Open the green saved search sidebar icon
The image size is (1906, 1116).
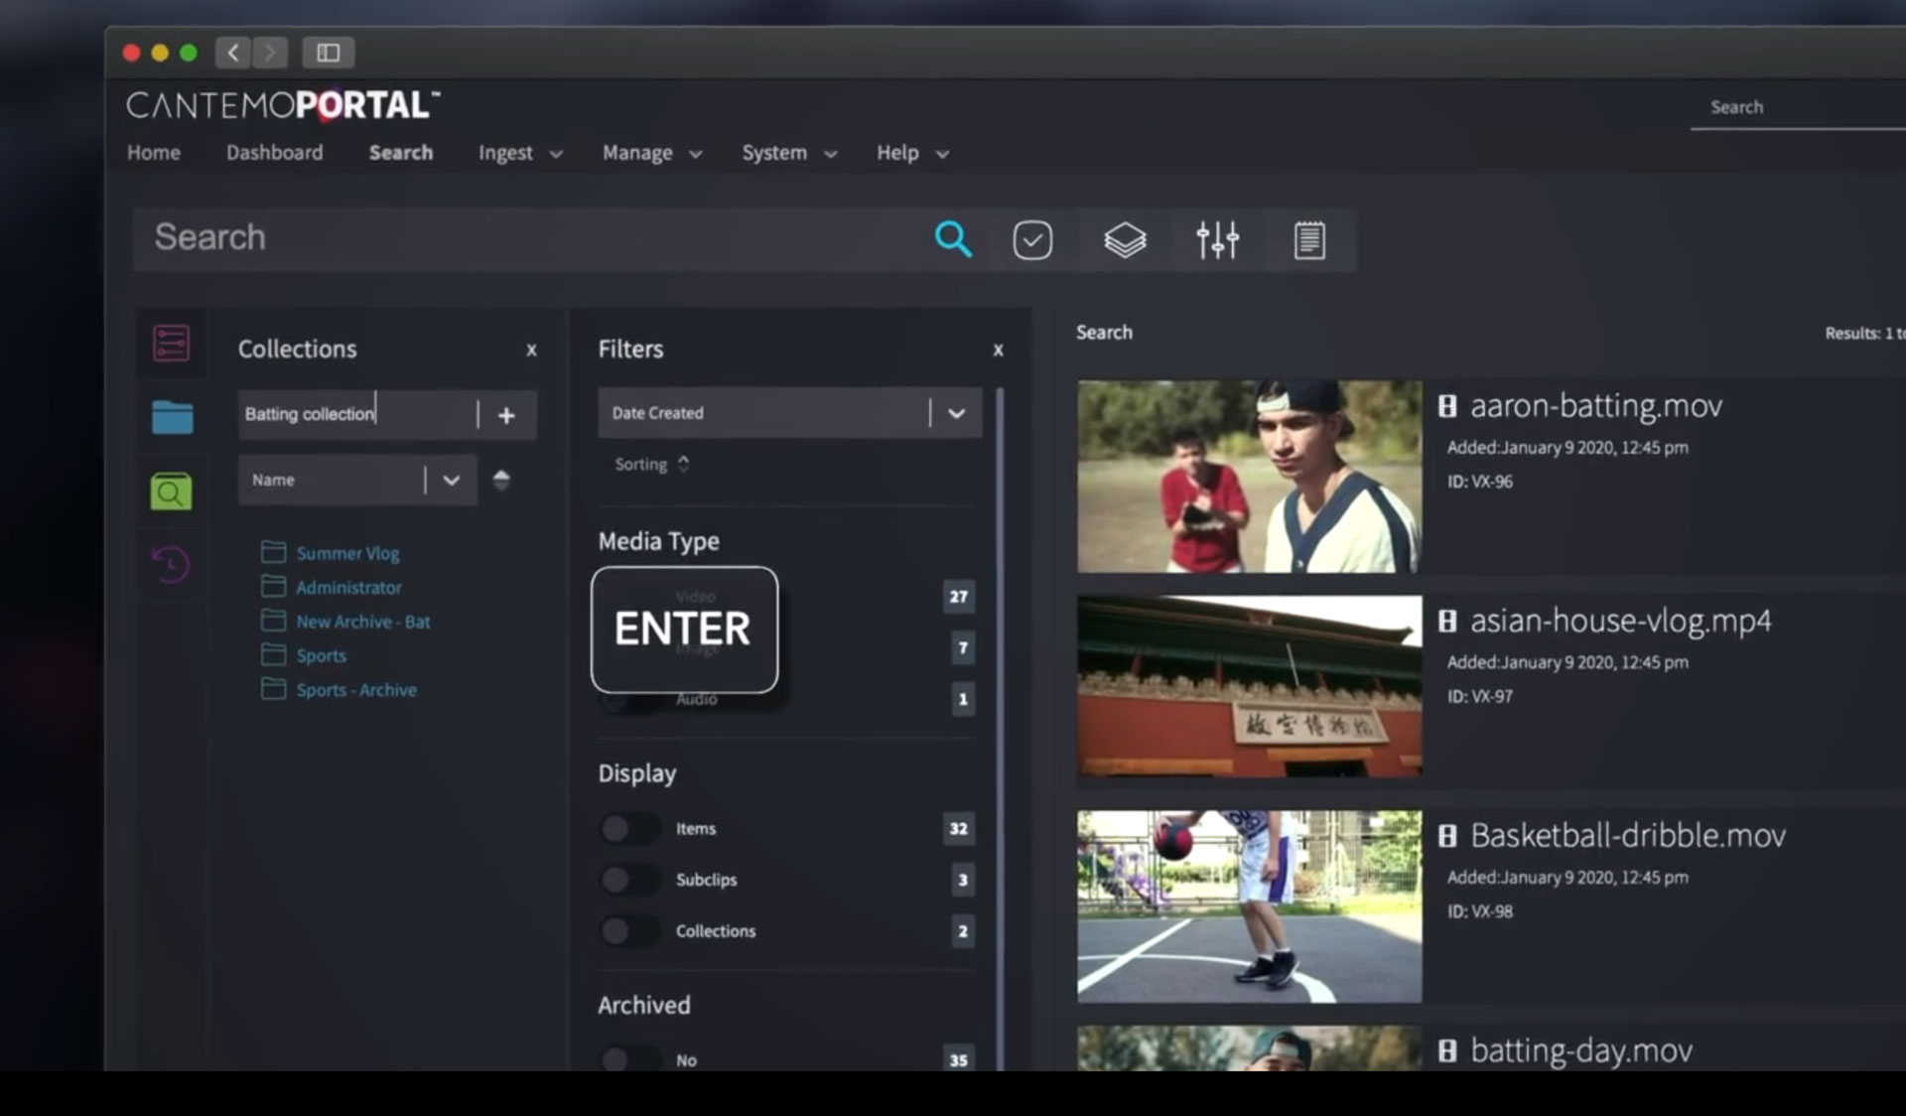[171, 491]
